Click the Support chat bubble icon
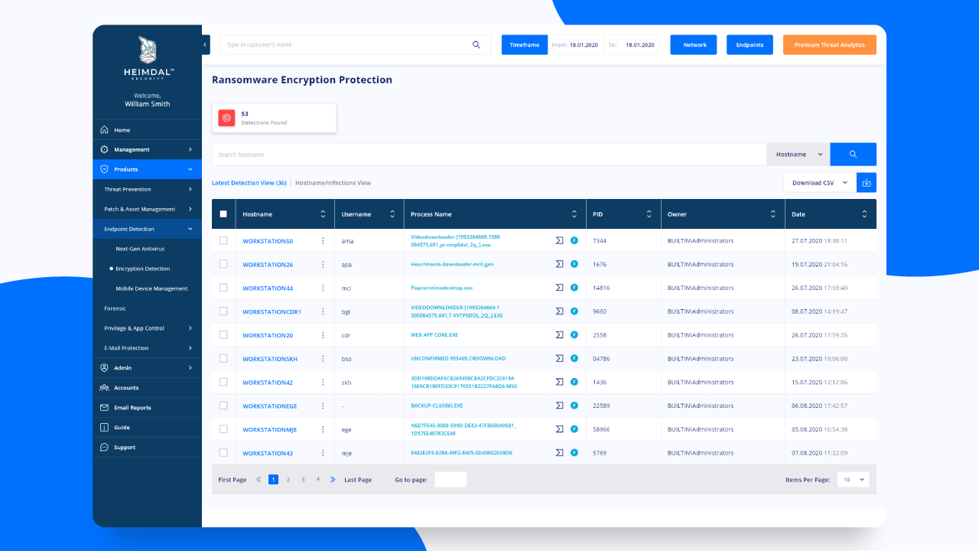Image resolution: width=979 pixels, height=551 pixels. pos(104,448)
